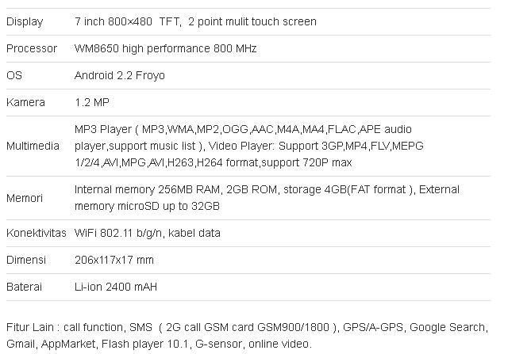Click the 1.2 MP camera value
508x354 pixels.
(x=92, y=102)
